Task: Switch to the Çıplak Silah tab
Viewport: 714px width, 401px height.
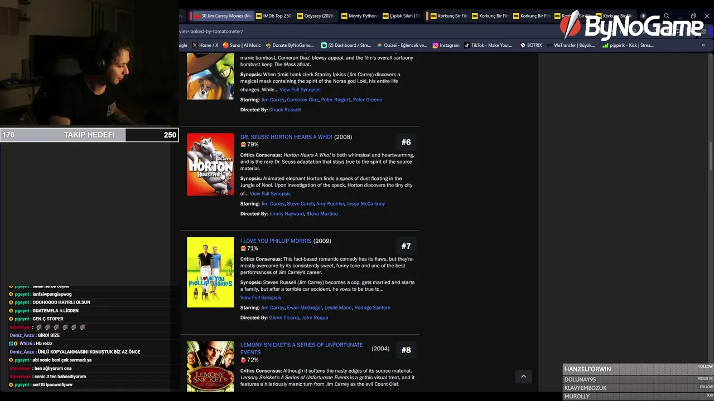Action: [x=401, y=16]
